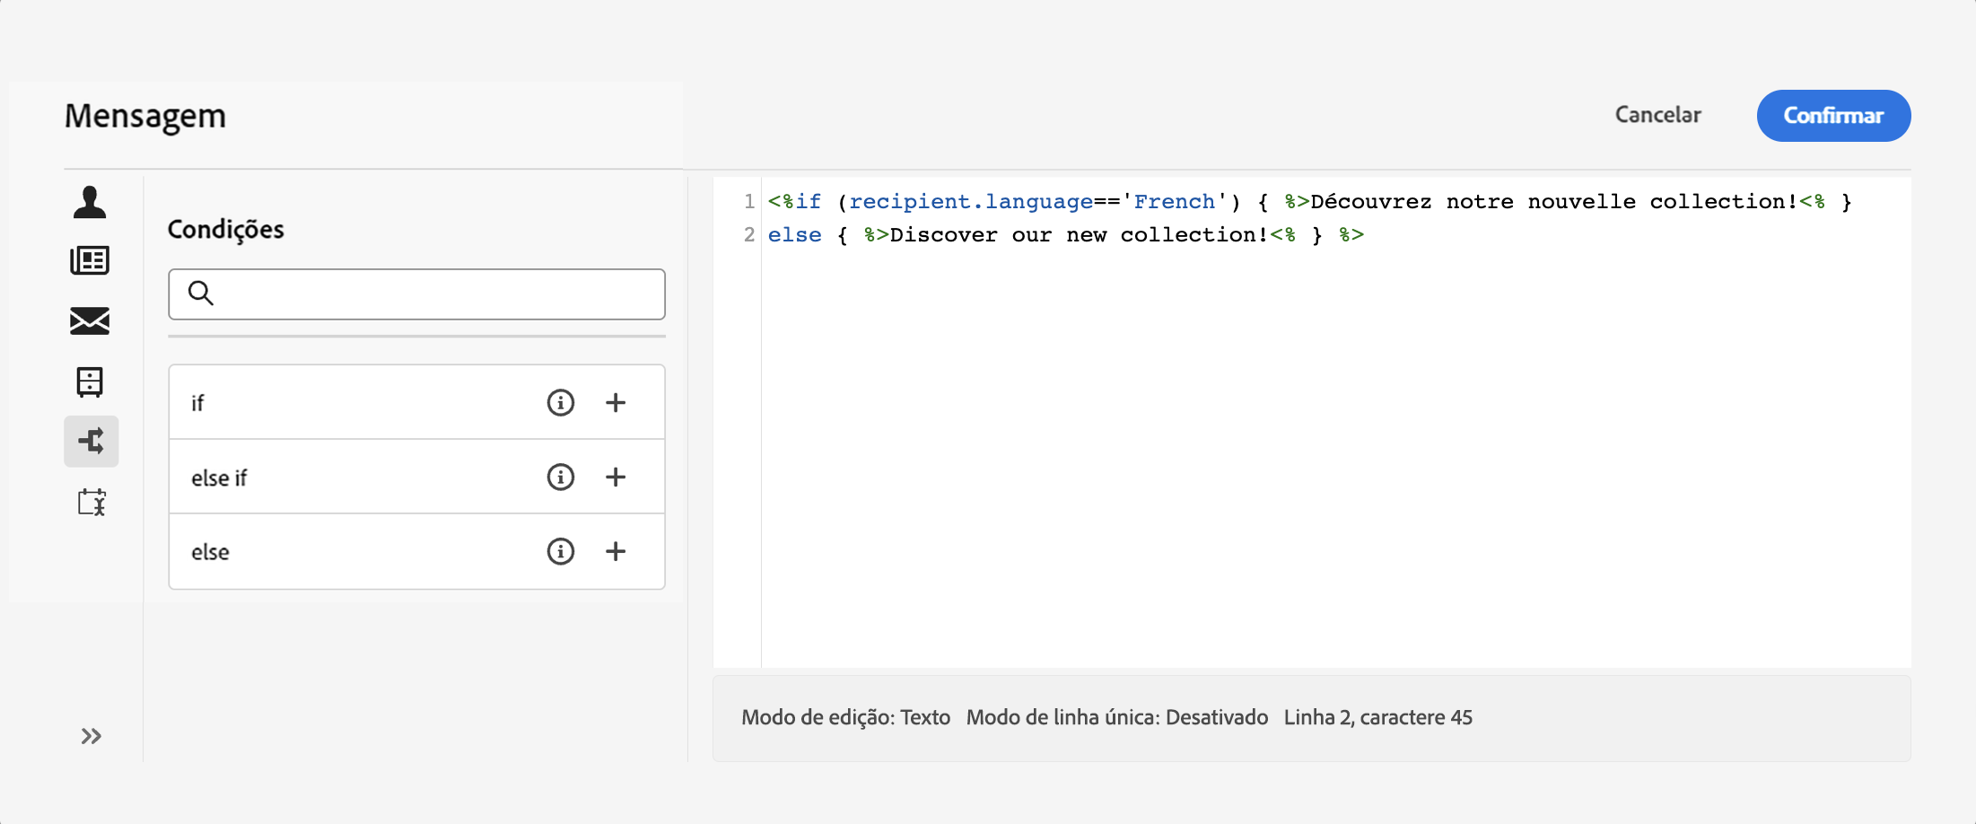Select the highlighted conditions branching icon
The width and height of the screenshot is (1976, 824).
click(91, 441)
